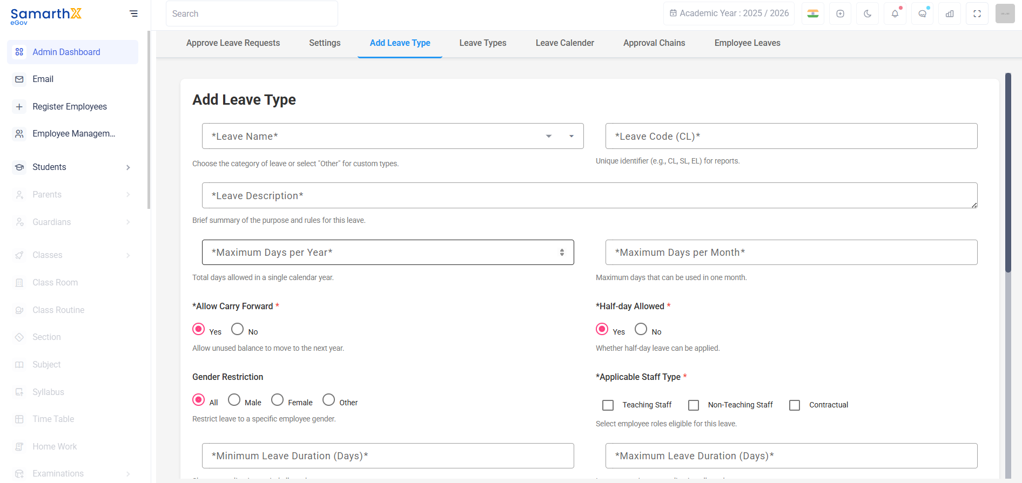This screenshot has height=483, width=1022.
Task: Open the bar chart reports icon
Action: click(x=950, y=13)
